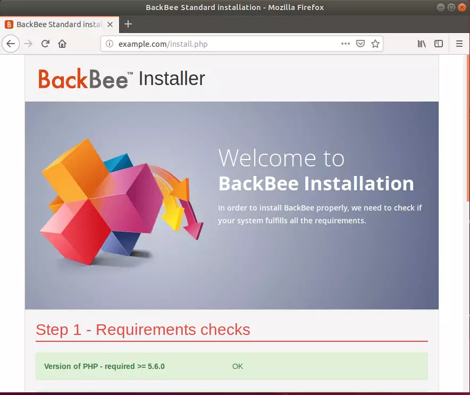Select the BackBee Standard installation tab

pyautogui.click(x=60, y=24)
